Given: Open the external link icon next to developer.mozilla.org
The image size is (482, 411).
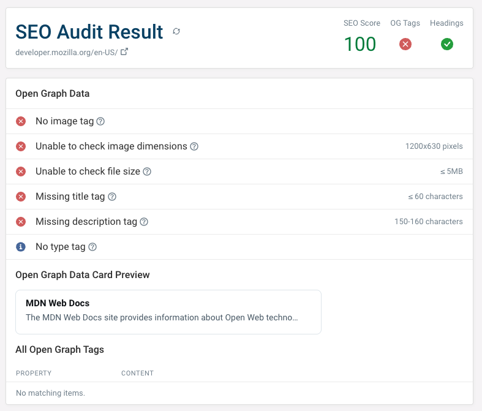Looking at the screenshot, I should pos(124,51).
